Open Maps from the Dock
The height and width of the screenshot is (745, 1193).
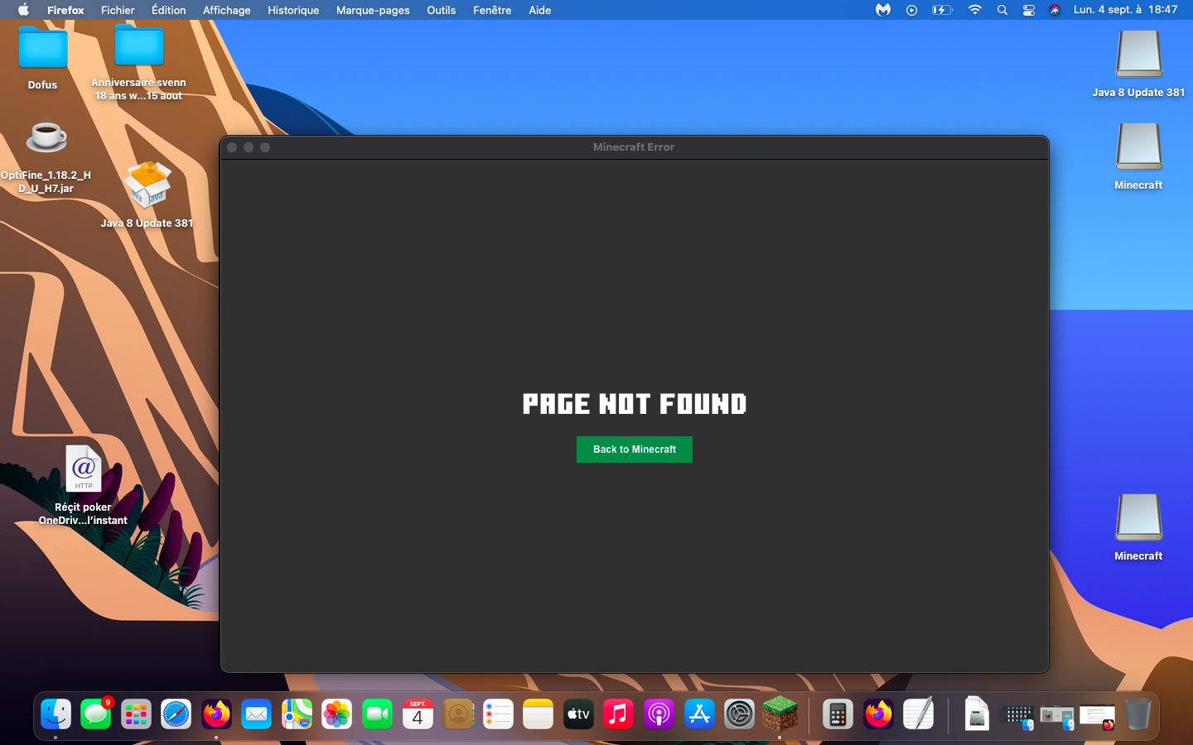297,714
